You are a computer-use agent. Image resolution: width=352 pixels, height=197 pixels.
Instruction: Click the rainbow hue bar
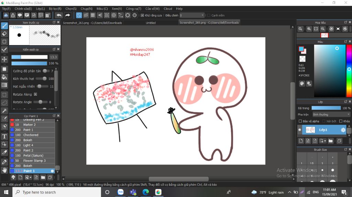[x=349, y=71]
